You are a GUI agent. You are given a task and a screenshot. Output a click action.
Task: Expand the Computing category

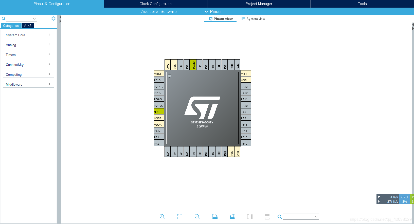28,74
